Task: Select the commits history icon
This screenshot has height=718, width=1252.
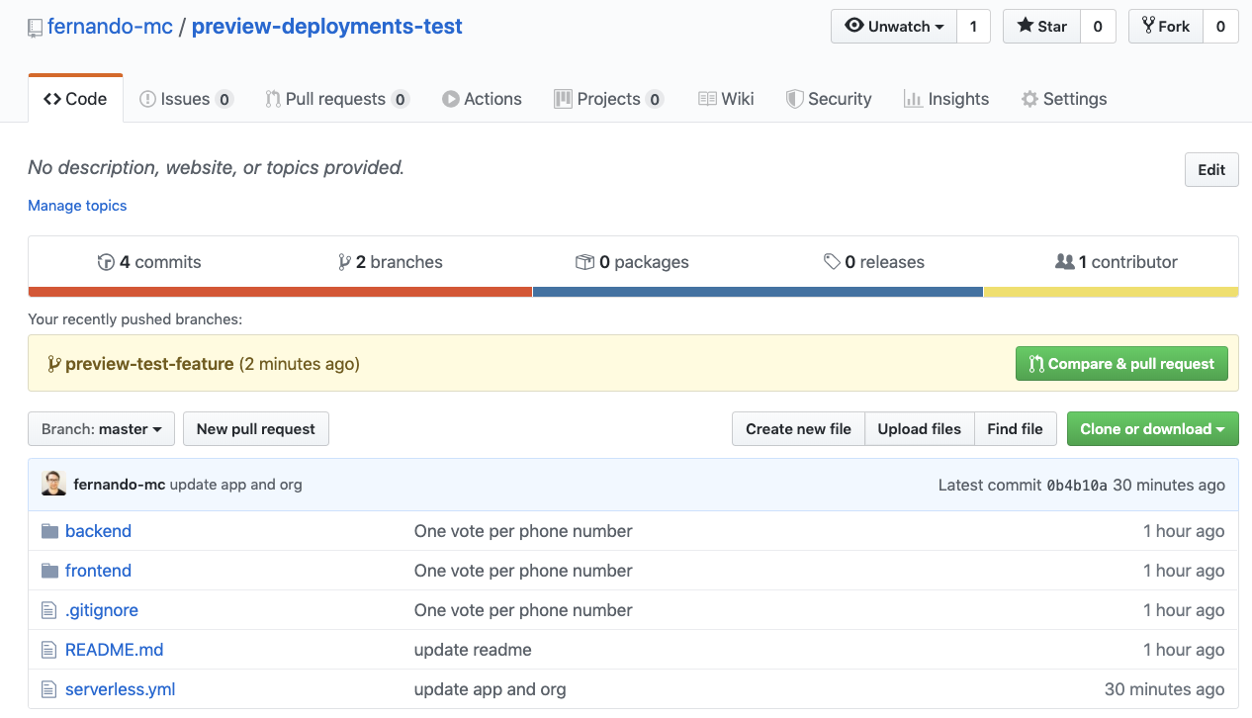Action: pos(106,261)
